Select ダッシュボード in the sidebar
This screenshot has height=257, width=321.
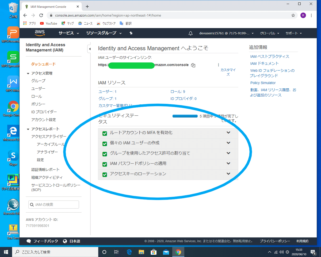point(43,64)
